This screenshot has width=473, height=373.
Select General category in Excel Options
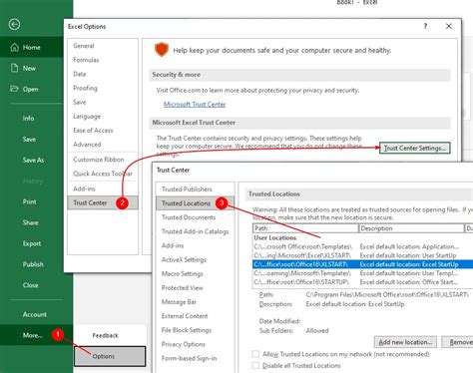(84, 46)
